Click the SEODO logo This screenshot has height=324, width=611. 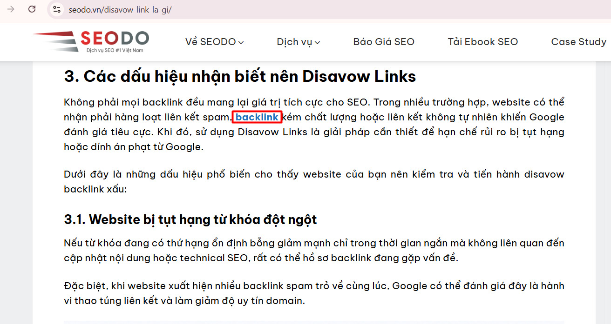[91, 41]
